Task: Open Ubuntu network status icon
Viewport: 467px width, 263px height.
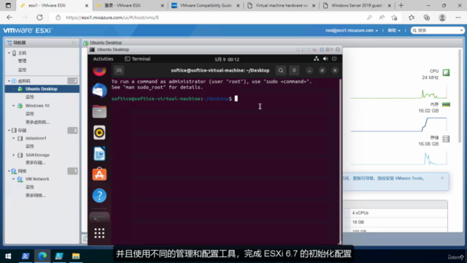Action: 316,58
